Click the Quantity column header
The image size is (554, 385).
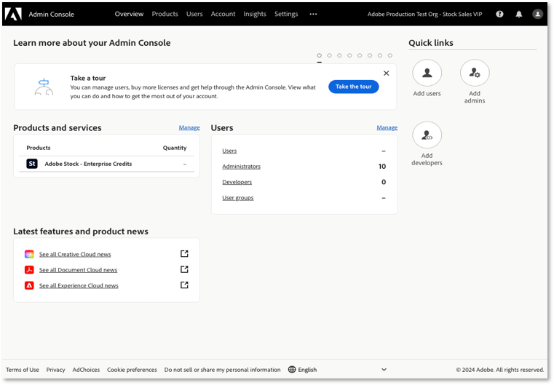[175, 148]
